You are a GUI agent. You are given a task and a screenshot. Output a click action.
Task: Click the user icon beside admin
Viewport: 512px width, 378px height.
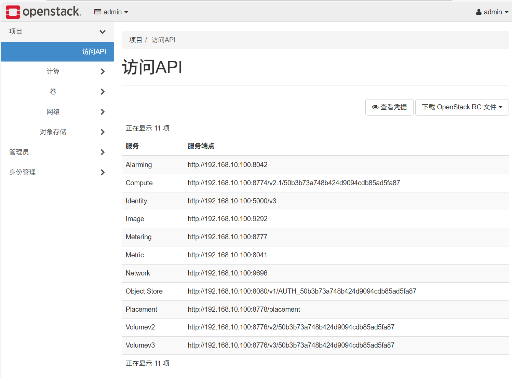click(478, 11)
